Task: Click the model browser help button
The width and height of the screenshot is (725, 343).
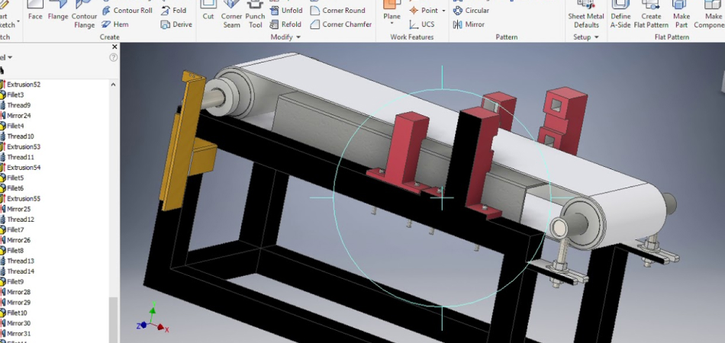Action: (x=114, y=57)
